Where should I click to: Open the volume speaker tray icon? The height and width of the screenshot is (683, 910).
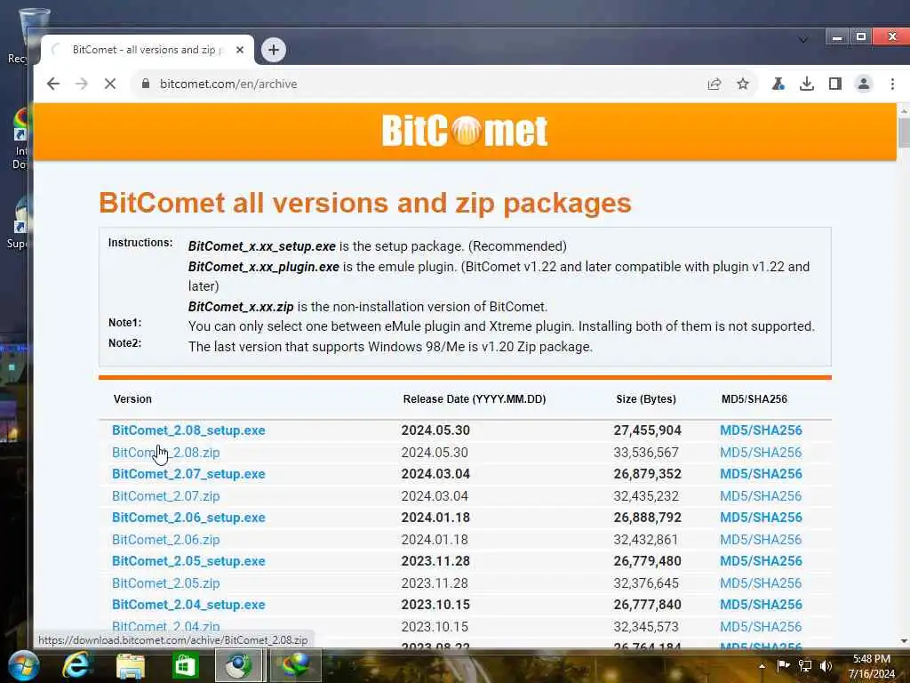(x=826, y=665)
